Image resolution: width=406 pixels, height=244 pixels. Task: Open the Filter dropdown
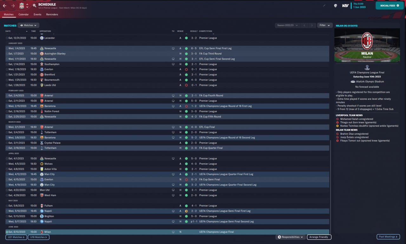pyautogui.click(x=324, y=25)
